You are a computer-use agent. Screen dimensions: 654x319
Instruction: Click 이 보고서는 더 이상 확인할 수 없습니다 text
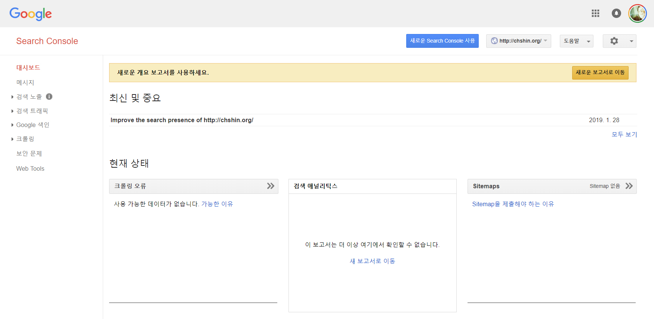[x=372, y=245]
